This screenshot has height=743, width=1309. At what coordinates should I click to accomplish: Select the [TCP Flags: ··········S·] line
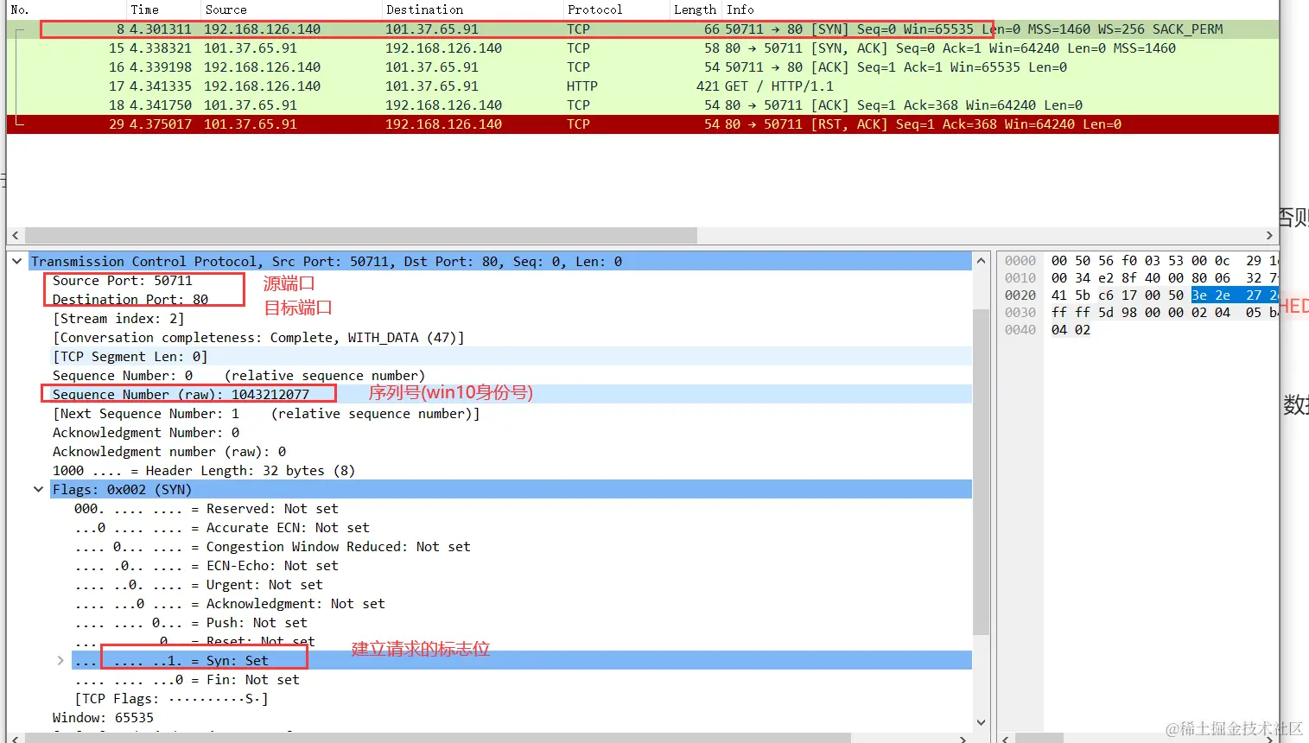pos(172,698)
